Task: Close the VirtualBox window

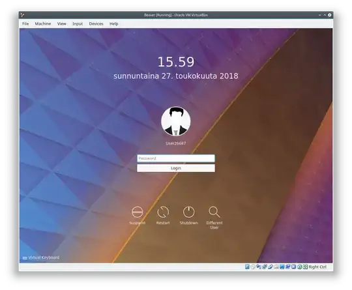Action: [x=330, y=15]
